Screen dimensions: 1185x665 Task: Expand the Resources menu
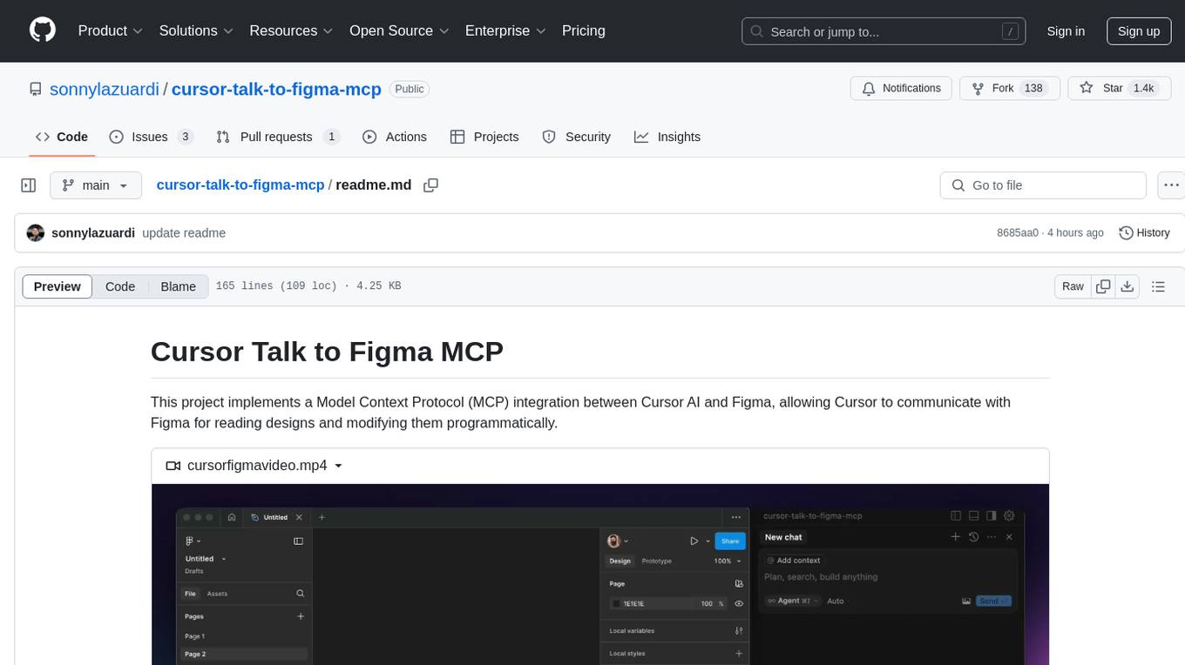pyautogui.click(x=291, y=30)
